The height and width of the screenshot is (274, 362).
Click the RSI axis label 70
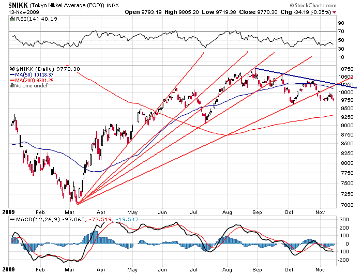point(341,31)
